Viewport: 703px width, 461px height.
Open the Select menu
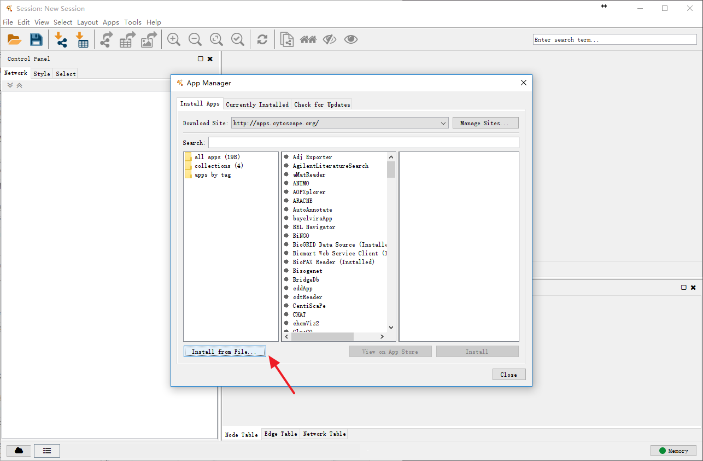[63, 22]
